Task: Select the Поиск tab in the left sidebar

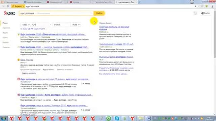Action: tap(5, 23)
